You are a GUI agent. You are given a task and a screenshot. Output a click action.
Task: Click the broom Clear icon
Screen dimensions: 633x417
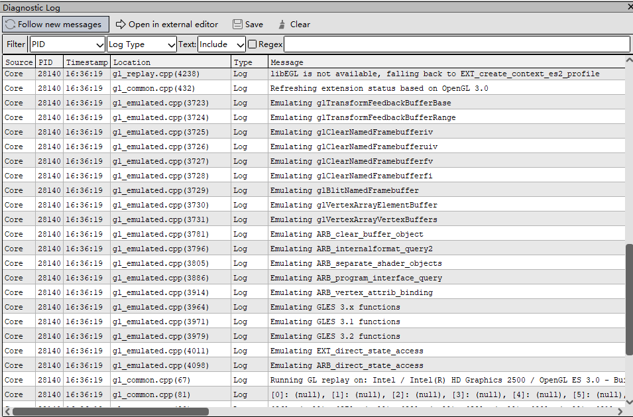click(282, 25)
